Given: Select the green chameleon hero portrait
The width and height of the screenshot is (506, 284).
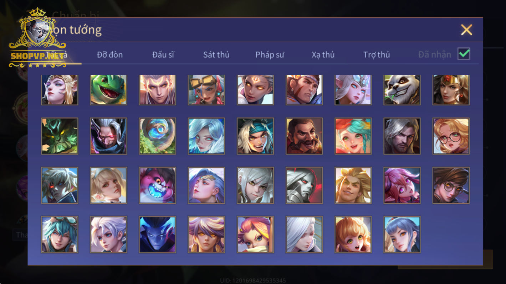Looking at the screenshot, I should [108, 90].
